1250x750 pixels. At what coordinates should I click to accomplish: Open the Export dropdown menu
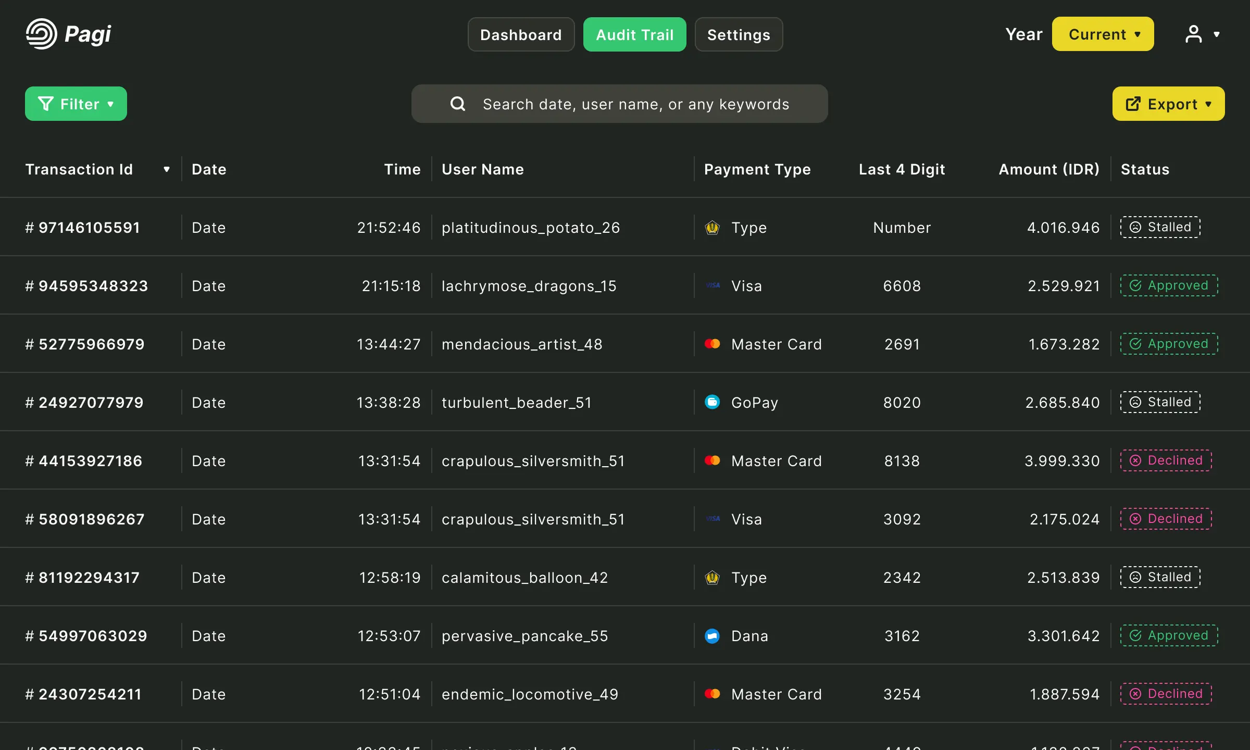(x=1168, y=104)
